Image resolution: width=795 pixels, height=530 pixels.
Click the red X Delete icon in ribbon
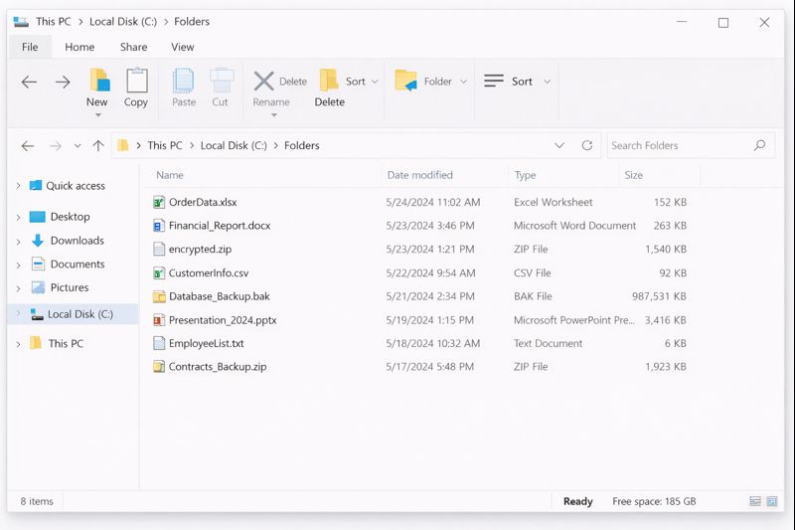(x=263, y=81)
